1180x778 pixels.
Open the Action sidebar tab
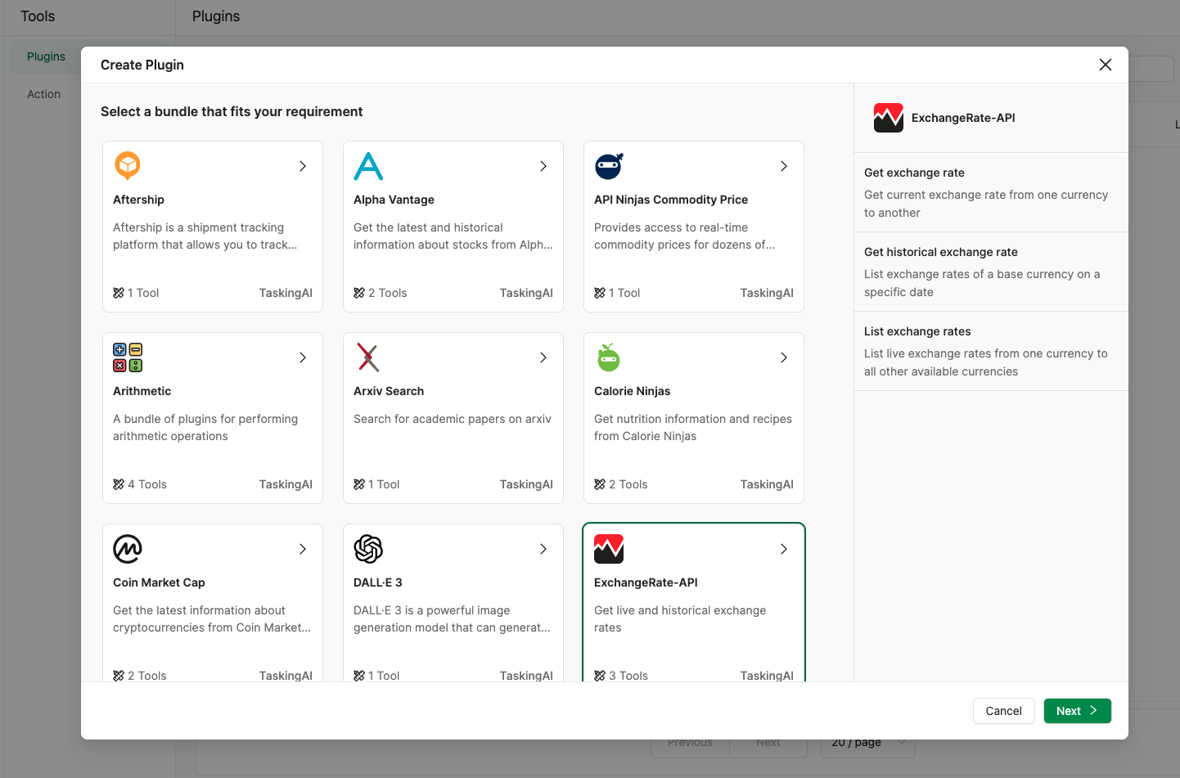point(44,94)
